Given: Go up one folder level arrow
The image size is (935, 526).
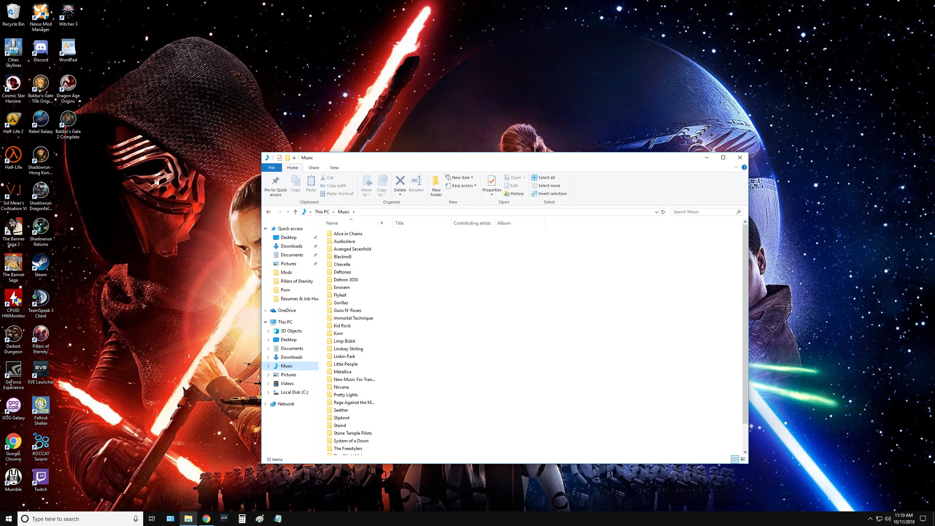Looking at the screenshot, I should [295, 212].
